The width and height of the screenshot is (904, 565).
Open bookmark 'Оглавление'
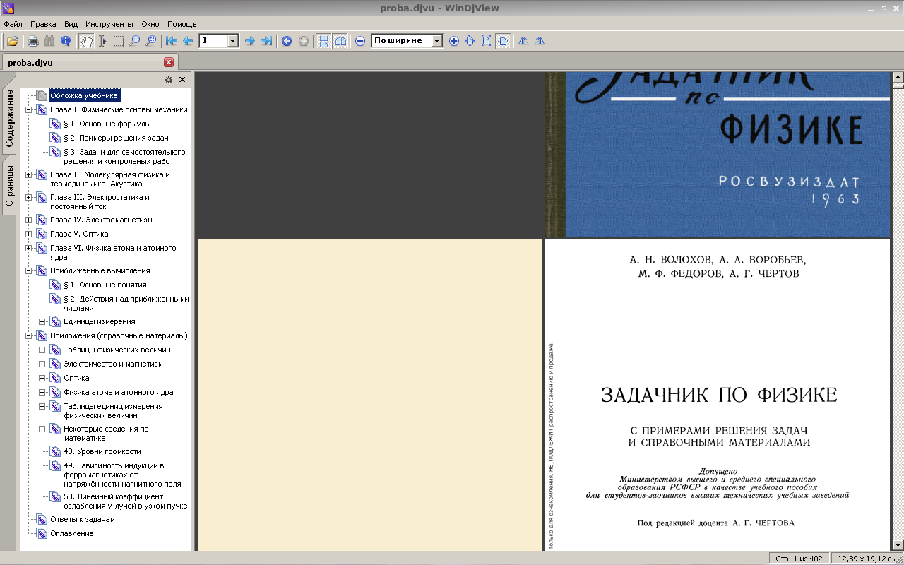coord(71,533)
